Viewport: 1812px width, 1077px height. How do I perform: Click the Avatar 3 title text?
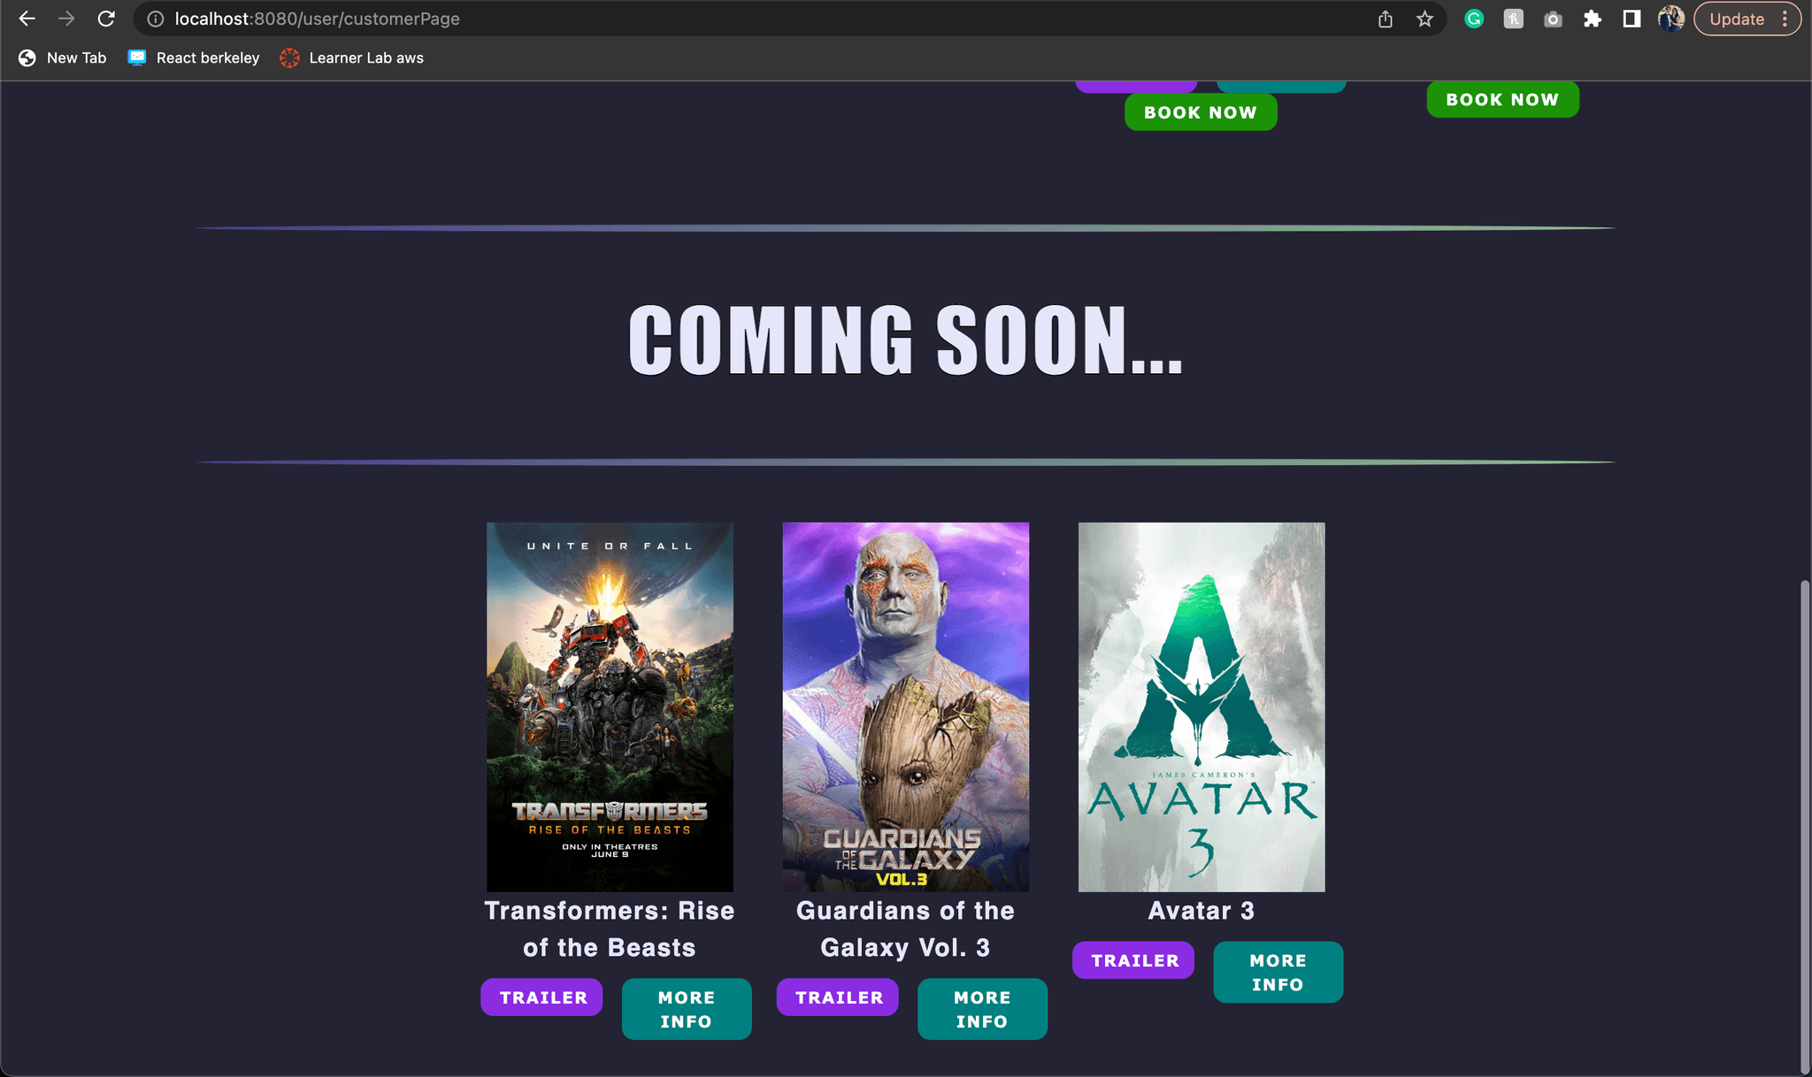(1202, 911)
